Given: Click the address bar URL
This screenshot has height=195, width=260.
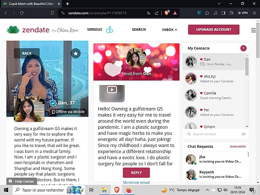Looking at the screenshot, I should coord(97,13).
